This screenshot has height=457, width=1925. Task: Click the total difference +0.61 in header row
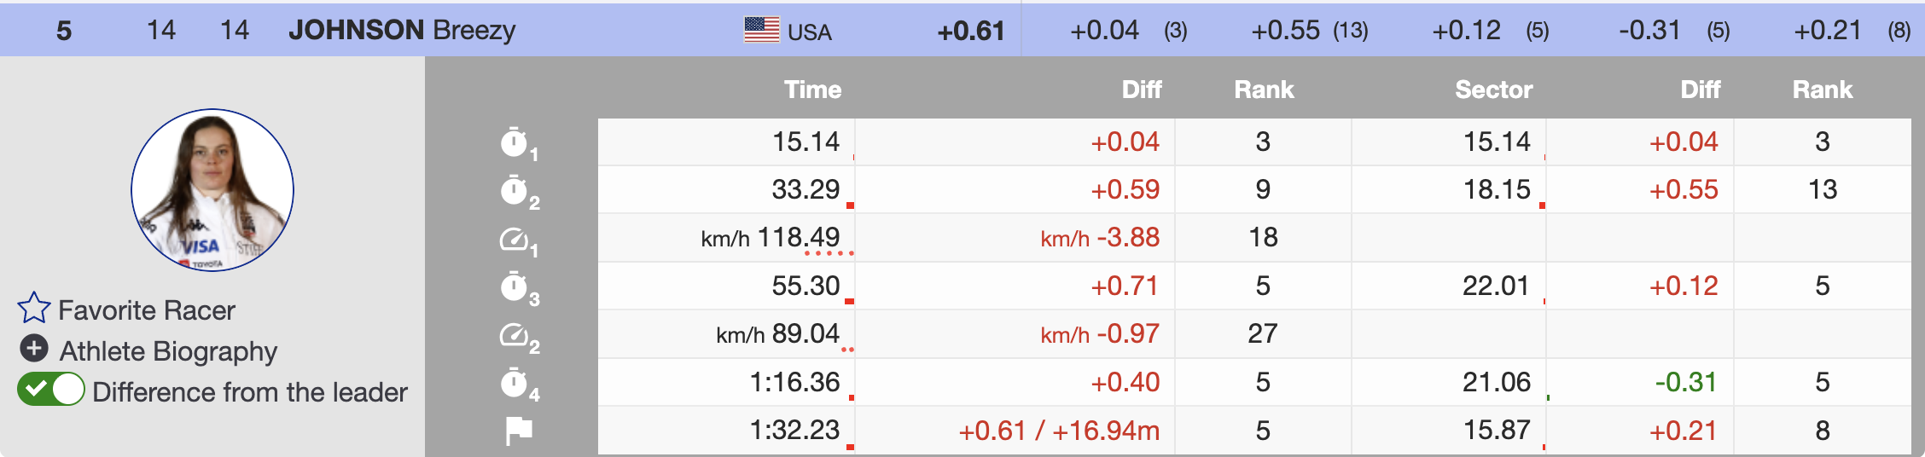click(x=970, y=32)
